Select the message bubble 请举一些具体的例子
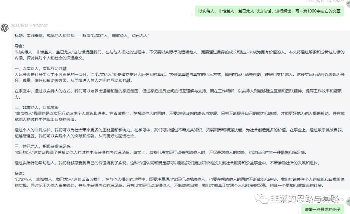This screenshot has width=350, height=214. click(322, 209)
